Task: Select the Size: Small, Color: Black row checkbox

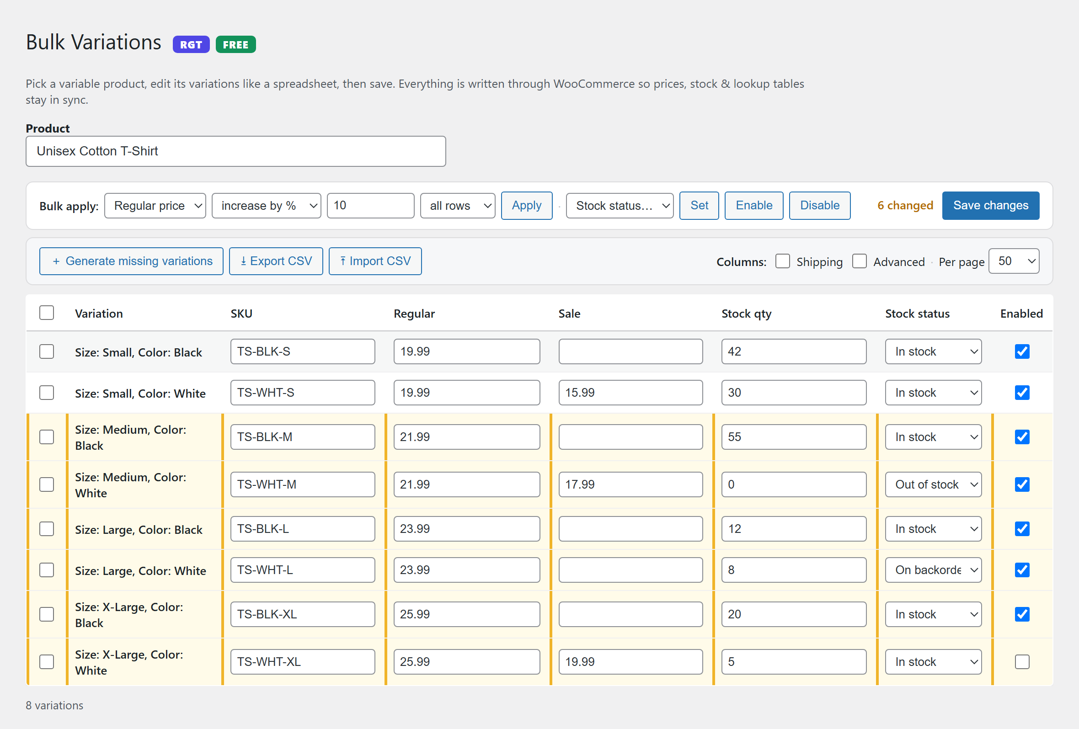Action: point(47,352)
